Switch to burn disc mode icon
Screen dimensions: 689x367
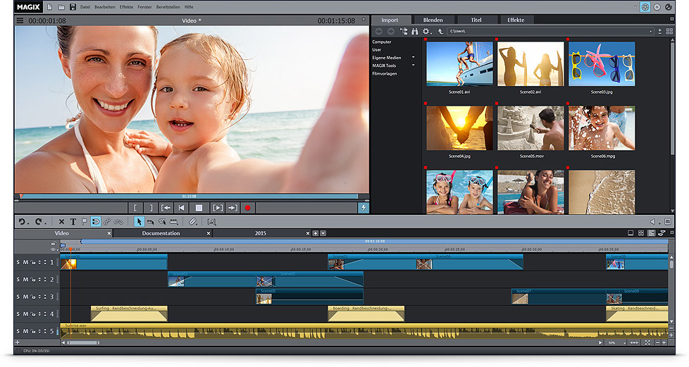657,7
